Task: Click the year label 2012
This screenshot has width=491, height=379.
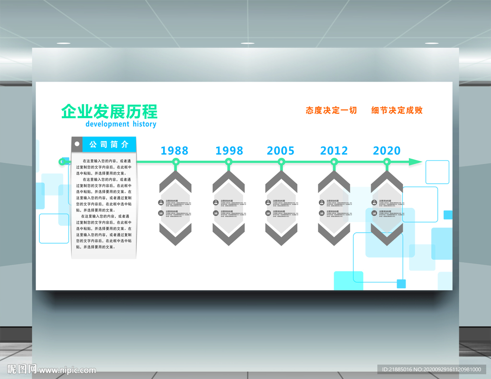Action: pos(334,151)
